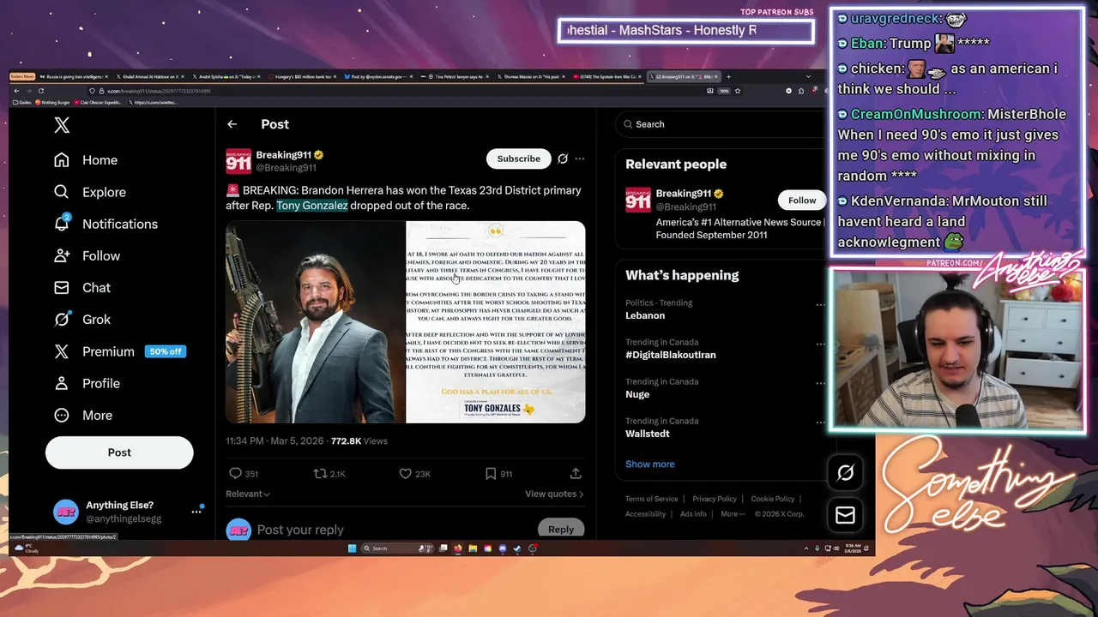Click Windows taskbar Search box
This screenshot has width=1098, height=617.
click(x=398, y=548)
